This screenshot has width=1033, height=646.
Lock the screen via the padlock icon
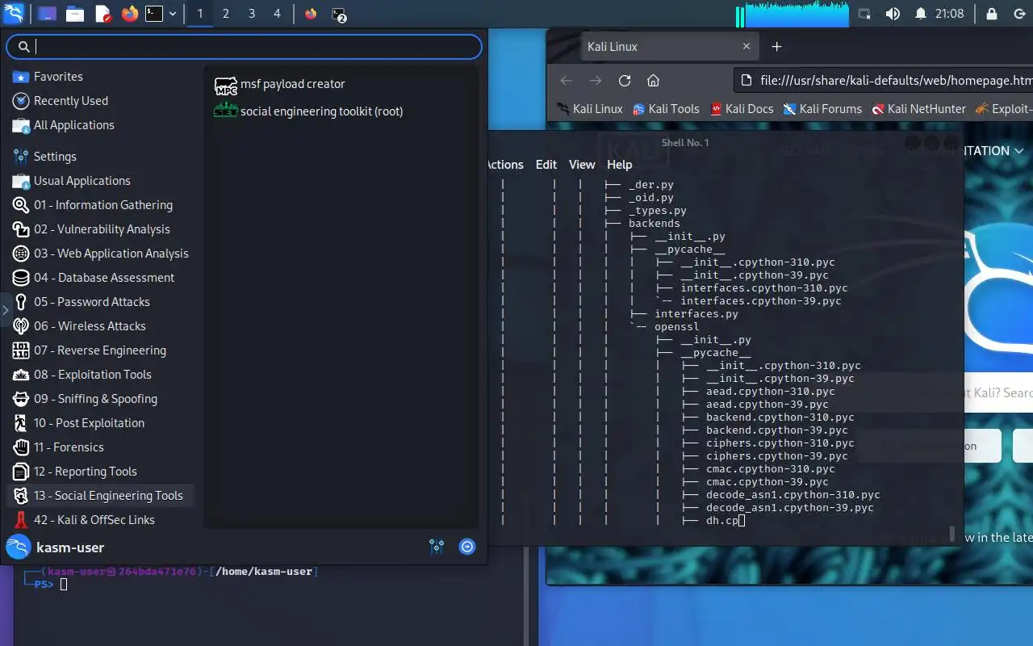992,14
